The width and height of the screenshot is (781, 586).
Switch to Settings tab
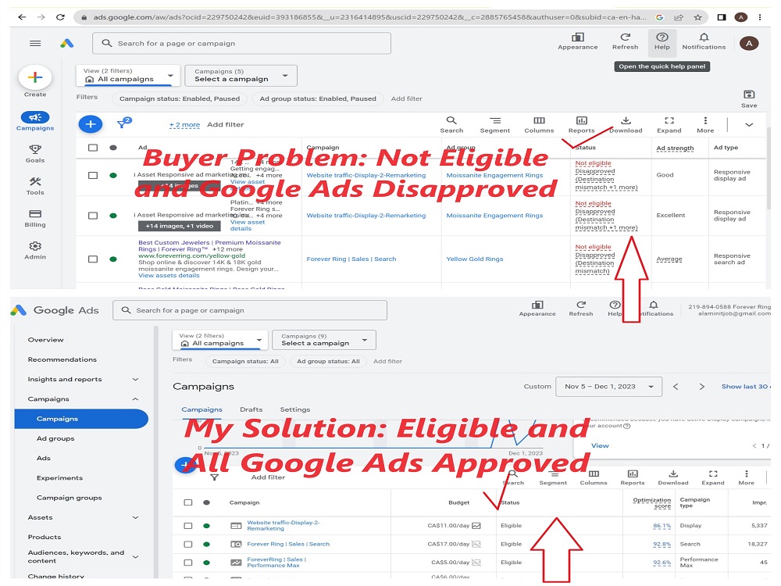295,409
